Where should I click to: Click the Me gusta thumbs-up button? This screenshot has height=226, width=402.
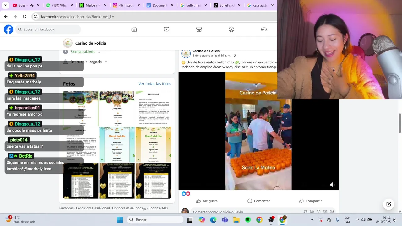coord(207,201)
